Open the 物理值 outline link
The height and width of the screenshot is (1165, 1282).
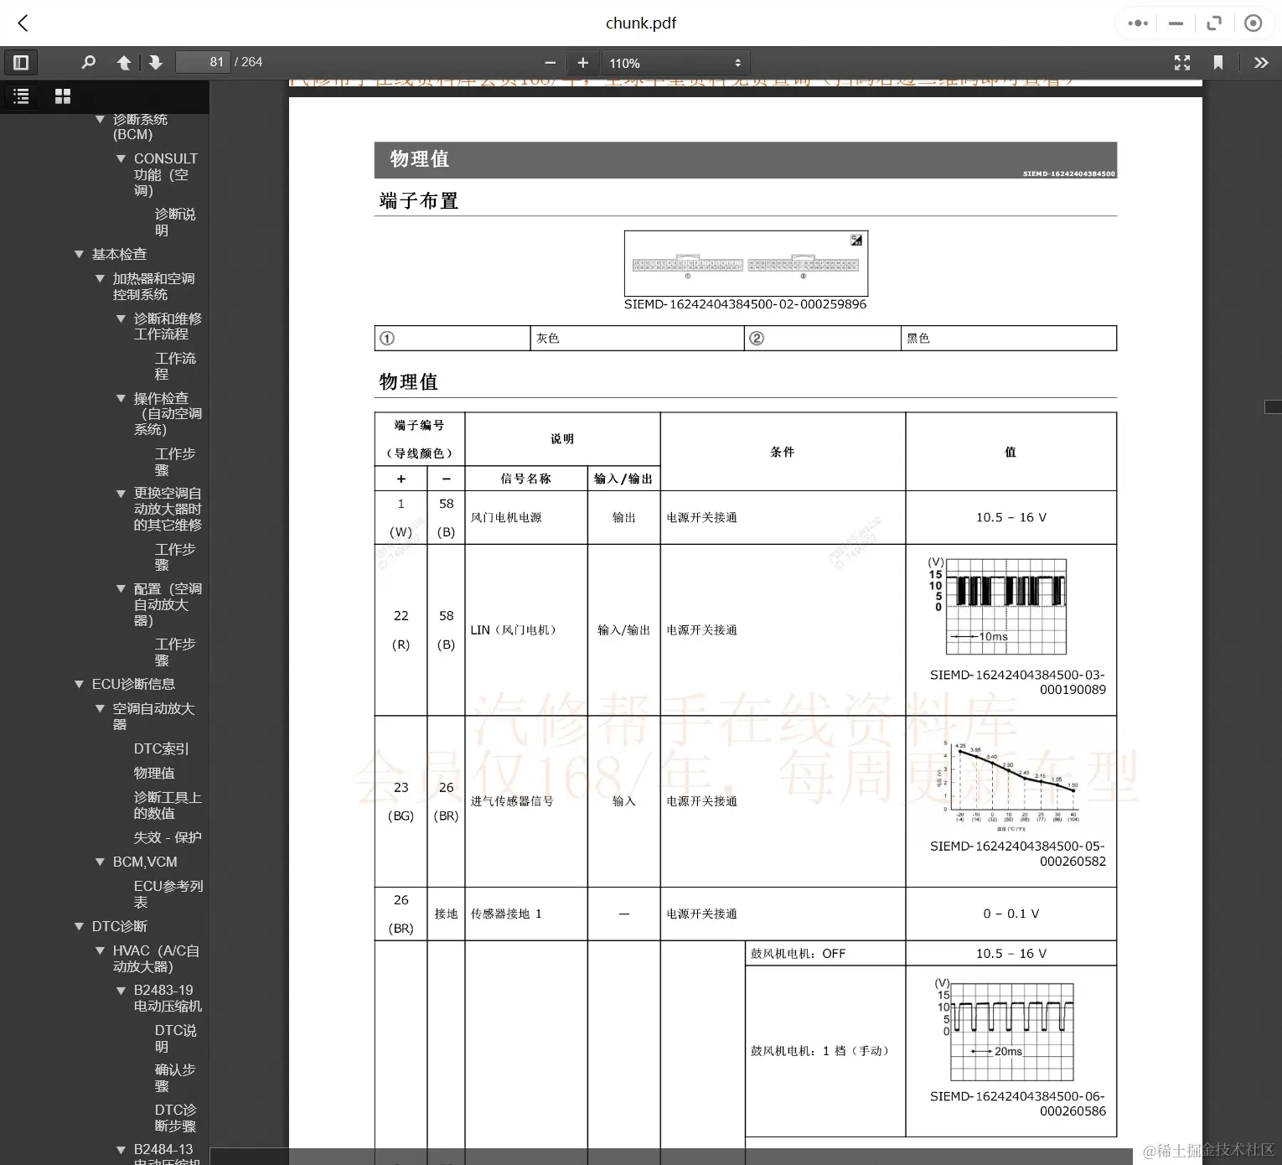[x=155, y=773]
